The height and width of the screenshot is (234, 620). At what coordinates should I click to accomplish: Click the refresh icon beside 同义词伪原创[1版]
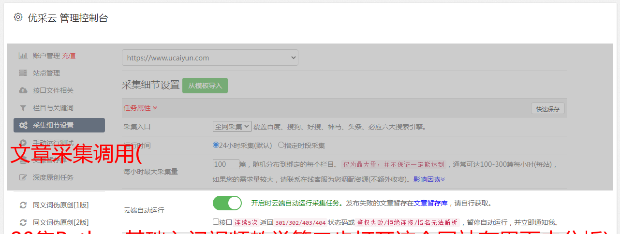pyautogui.click(x=23, y=205)
